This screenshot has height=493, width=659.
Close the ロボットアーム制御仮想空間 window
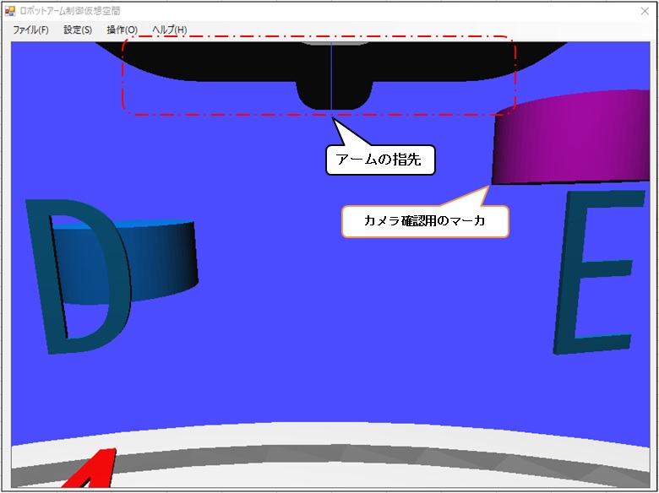coord(645,11)
